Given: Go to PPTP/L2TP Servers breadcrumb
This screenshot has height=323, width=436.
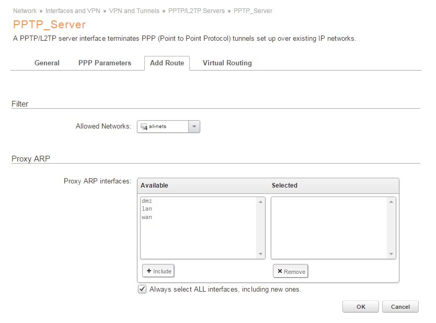Looking at the screenshot, I should tap(197, 11).
